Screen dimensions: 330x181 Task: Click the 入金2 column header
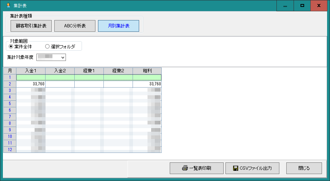click(x=60, y=70)
